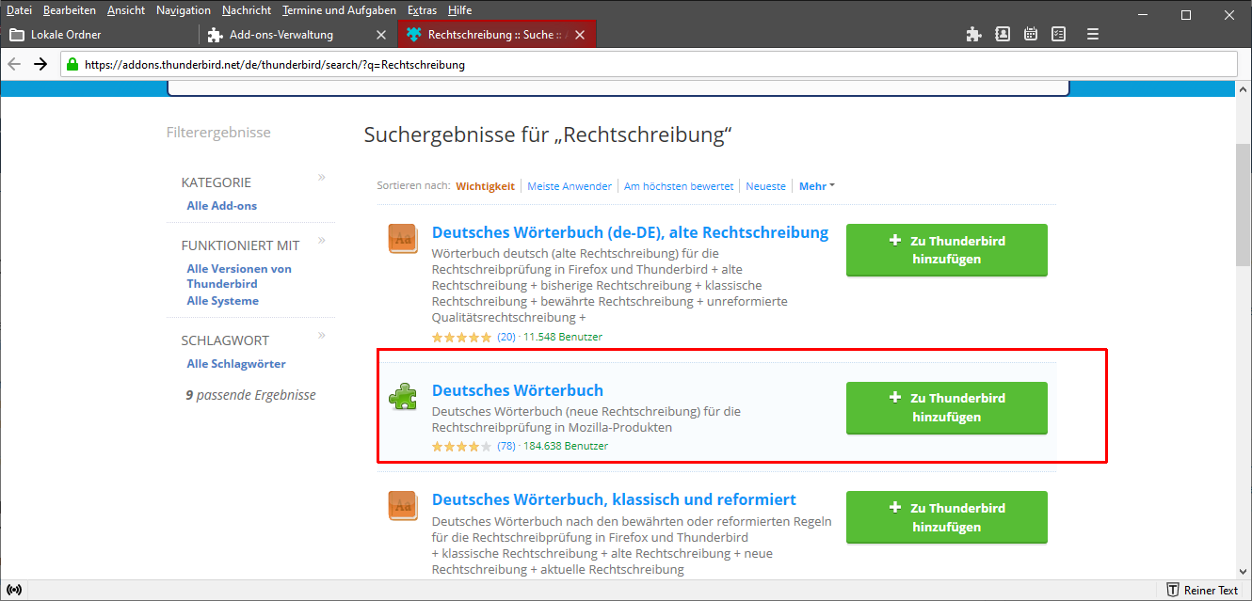Expand the FUNKTIONIERT MIT filter section

(321, 241)
